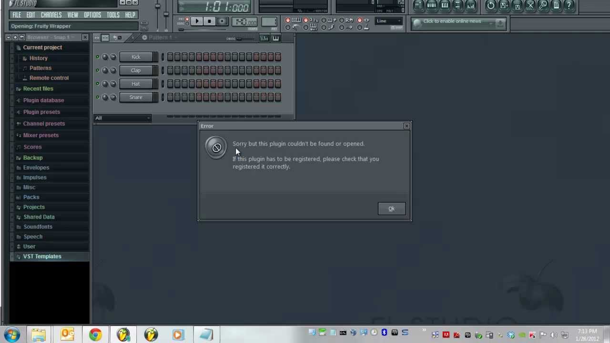The height and width of the screenshot is (343, 610).
Task: Open the mixer window icon
Action: [x=470, y=5]
